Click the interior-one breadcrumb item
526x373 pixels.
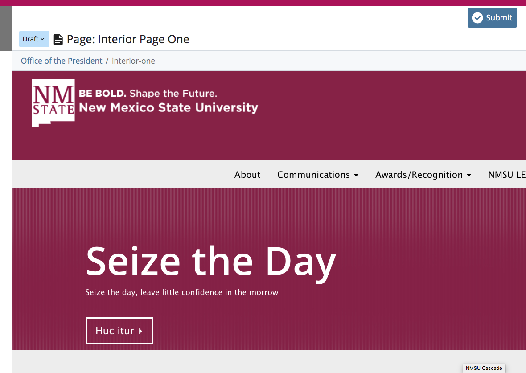coord(133,61)
